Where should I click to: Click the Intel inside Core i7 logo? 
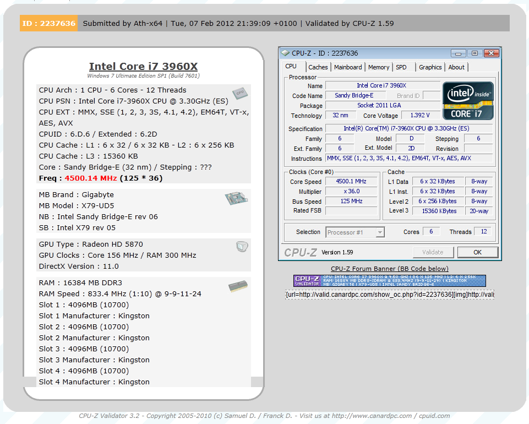tap(468, 101)
